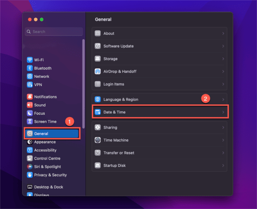The width and height of the screenshot is (257, 209).
Task: Open the VPN globe icon
Action: tap(30, 84)
